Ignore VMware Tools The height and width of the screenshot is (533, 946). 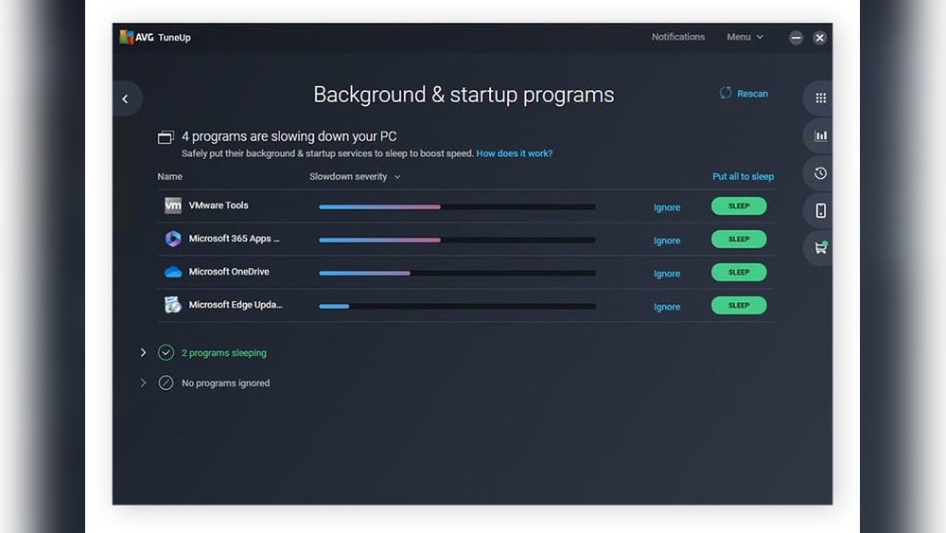(x=667, y=207)
